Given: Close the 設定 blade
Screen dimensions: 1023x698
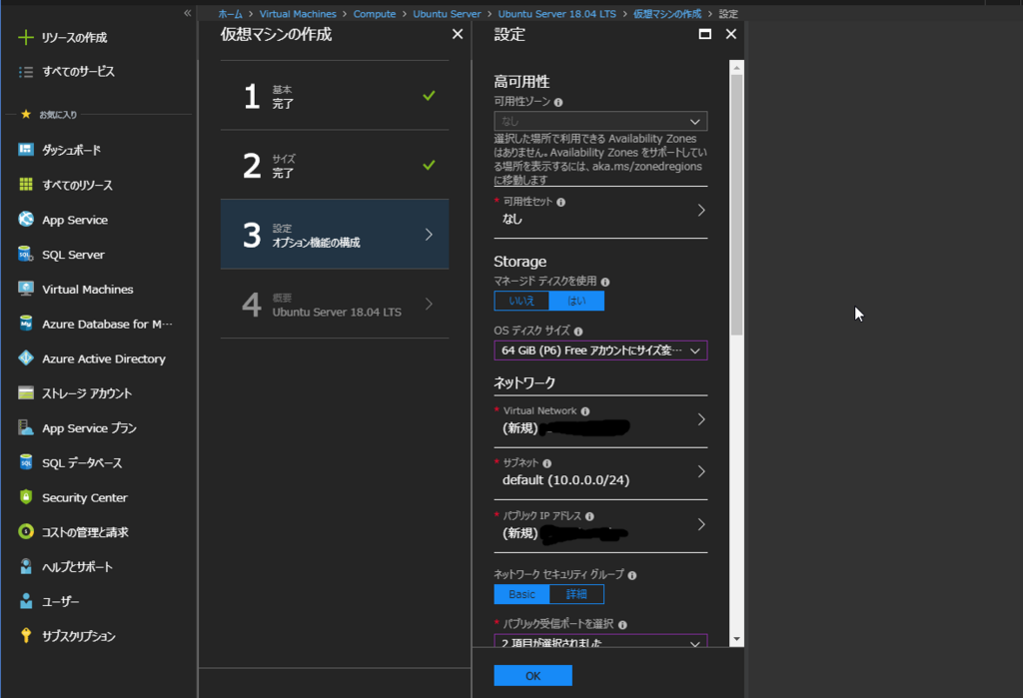Looking at the screenshot, I should [730, 34].
